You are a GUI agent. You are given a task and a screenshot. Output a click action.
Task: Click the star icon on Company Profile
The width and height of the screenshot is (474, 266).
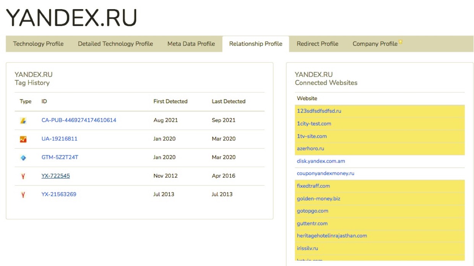click(401, 41)
